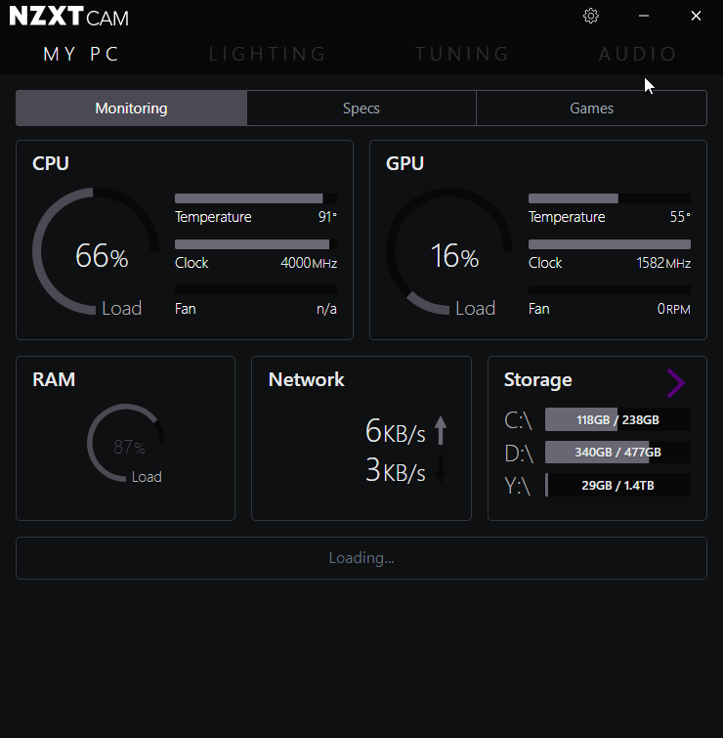Click the D:\ drive usage bar
723x738 pixels.
click(617, 453)
